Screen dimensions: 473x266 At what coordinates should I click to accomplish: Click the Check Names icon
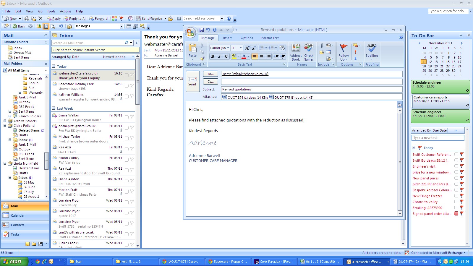click(x=309, y=51)
